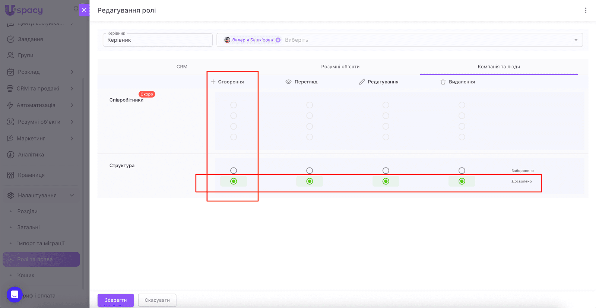
Task: Click the Керівник role name field
Action: click(x=157, y=40)
